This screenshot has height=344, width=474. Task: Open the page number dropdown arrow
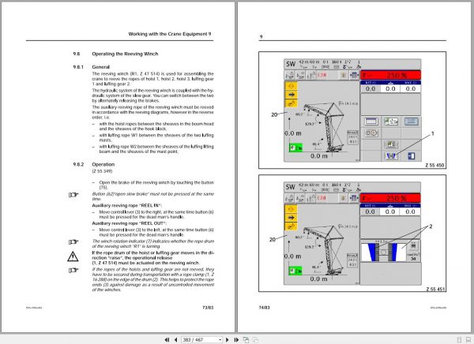[220, 340]
